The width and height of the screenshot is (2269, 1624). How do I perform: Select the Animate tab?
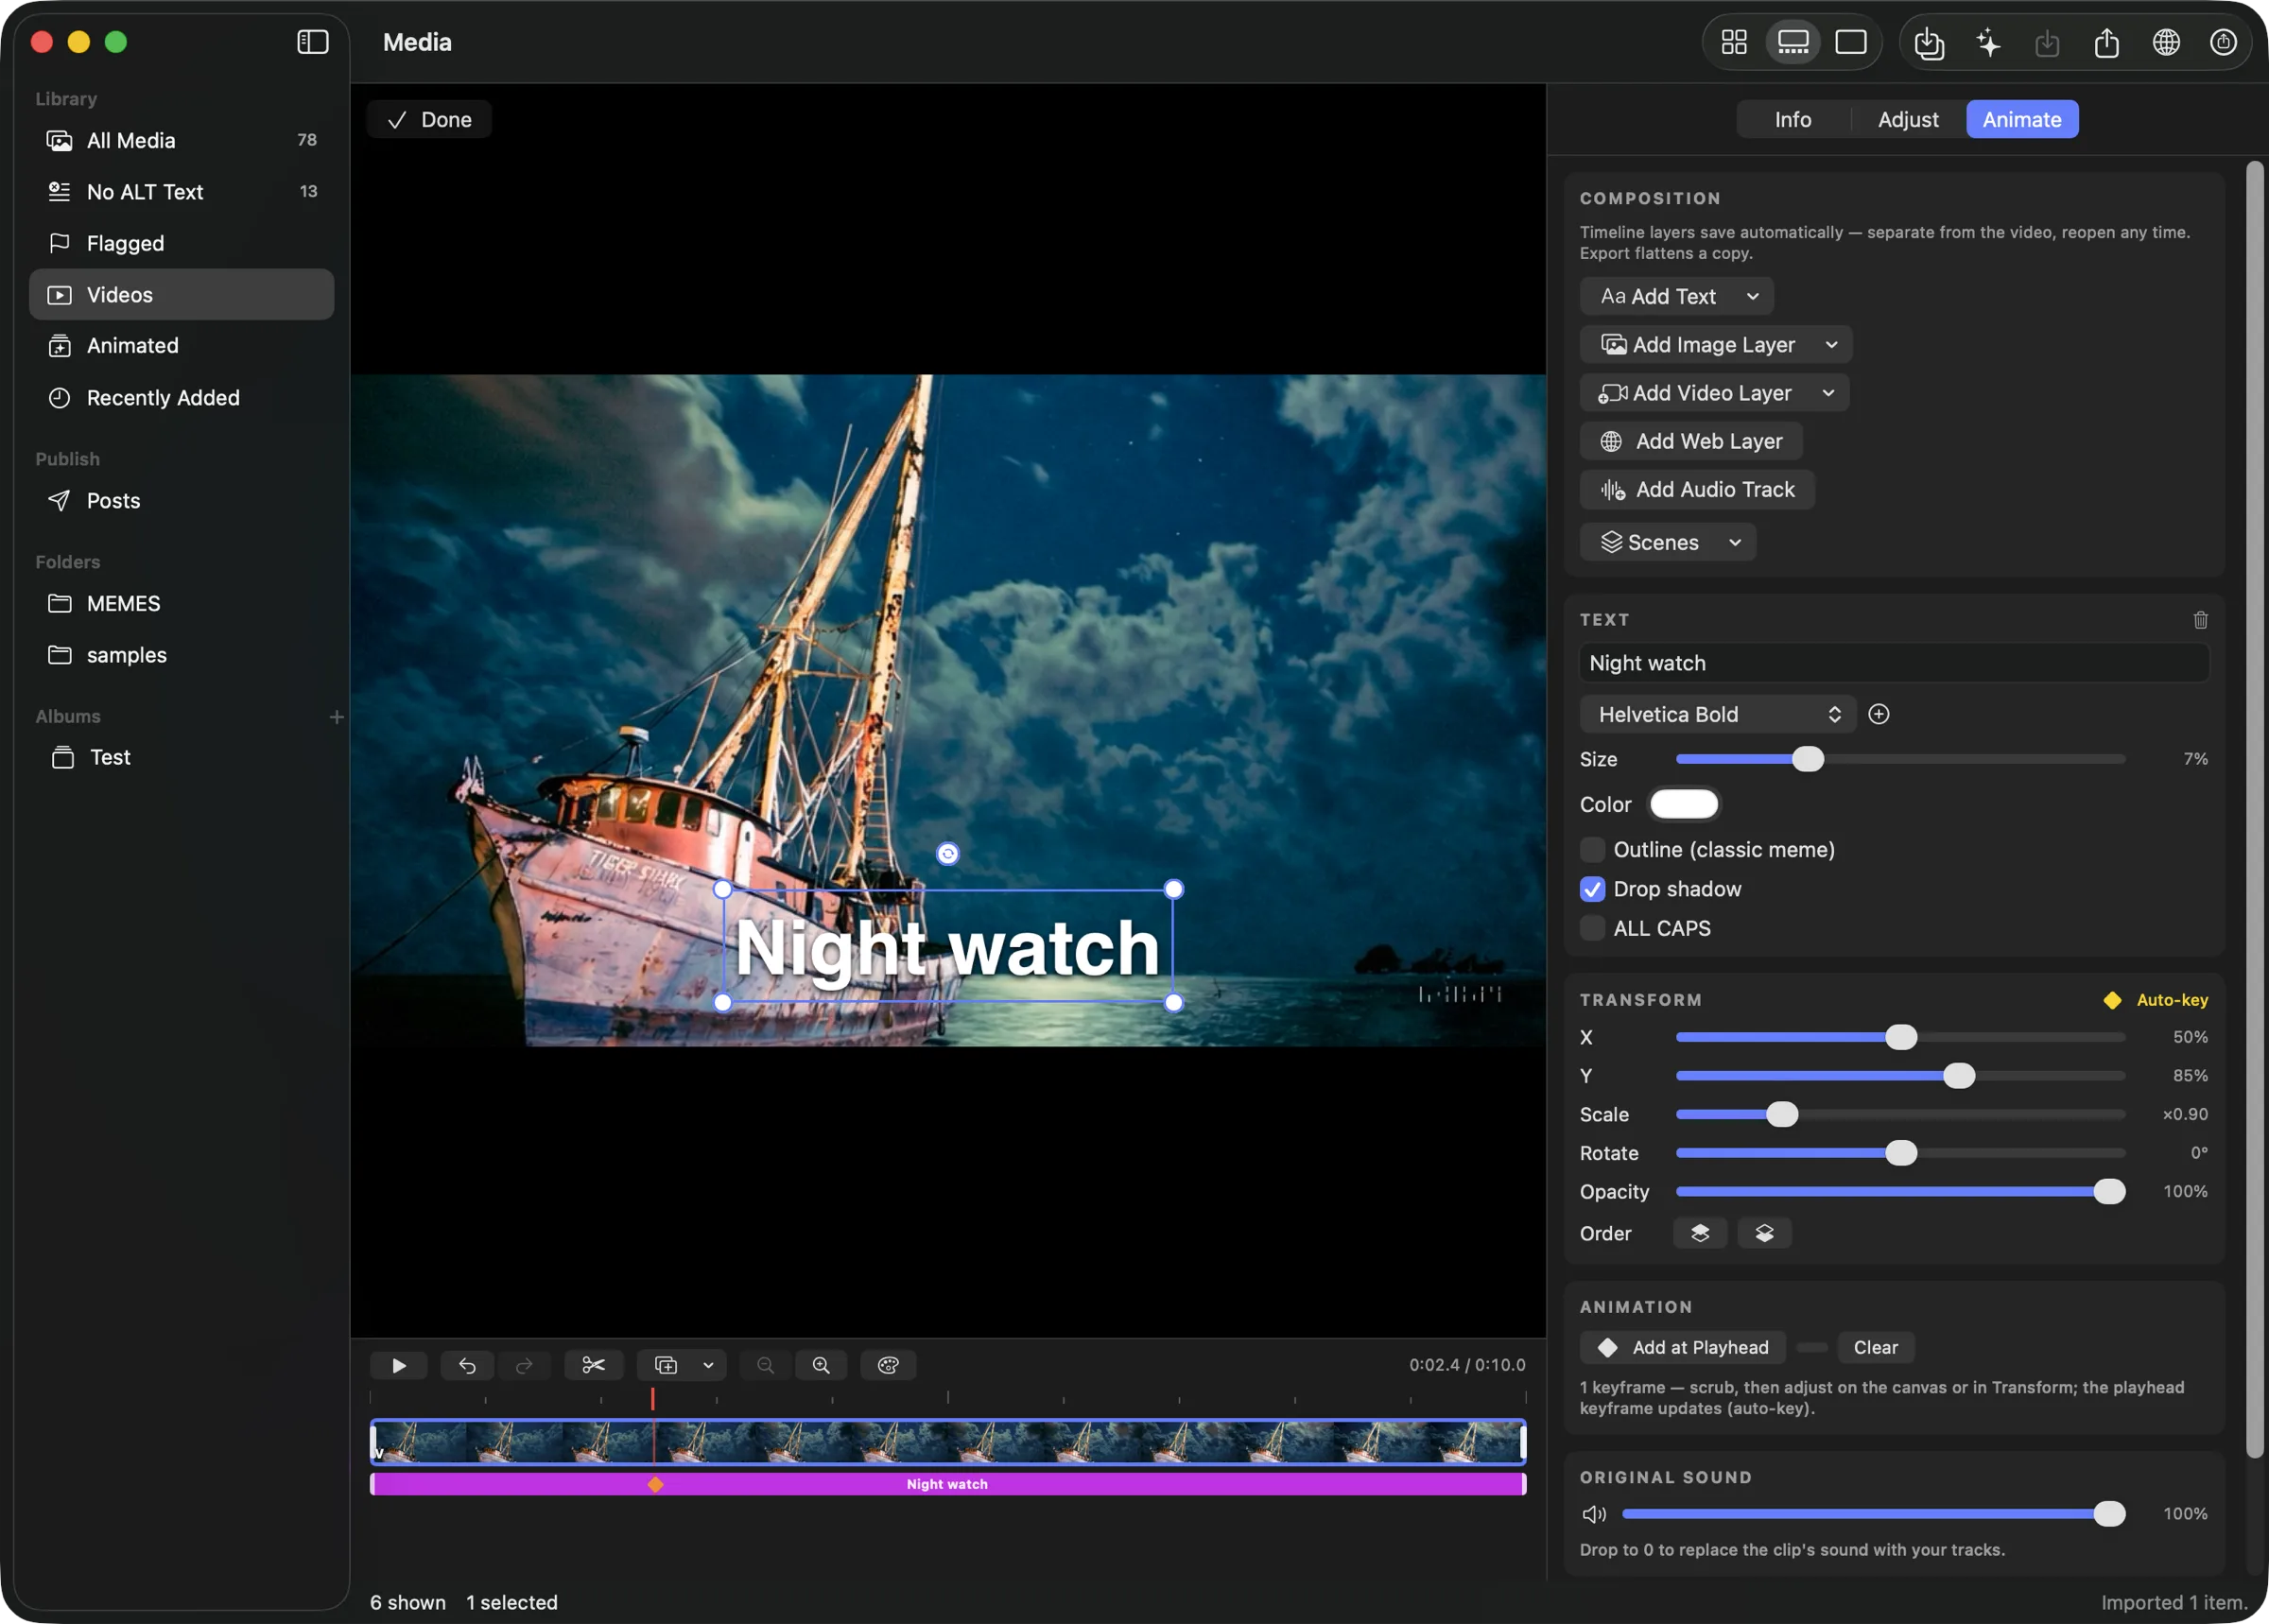tap(2022, 119)
